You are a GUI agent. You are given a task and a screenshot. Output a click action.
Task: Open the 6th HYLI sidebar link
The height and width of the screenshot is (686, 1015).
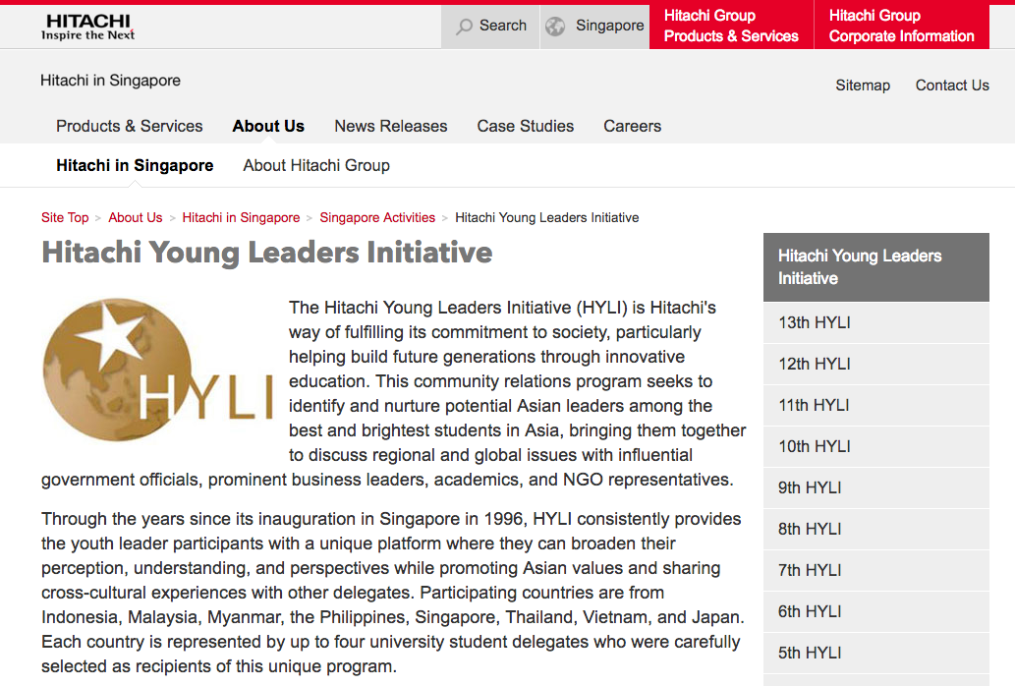pyautogui.click(x=875, y=612)
